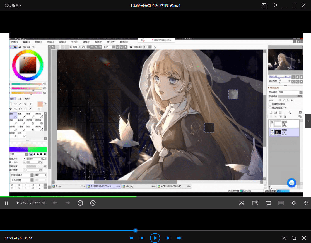Open the 手抖修正 stabilizer dropdown

(x=150, y=47)
